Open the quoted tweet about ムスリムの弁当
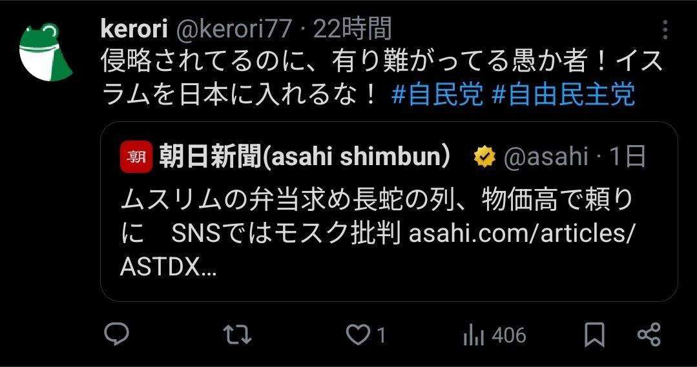Viewport: 697px width, 367px height. click(389, 212)
